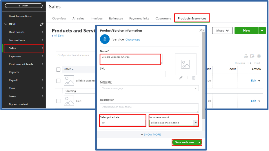Open Bank transactions in sidebar

(x=20, y=16)
